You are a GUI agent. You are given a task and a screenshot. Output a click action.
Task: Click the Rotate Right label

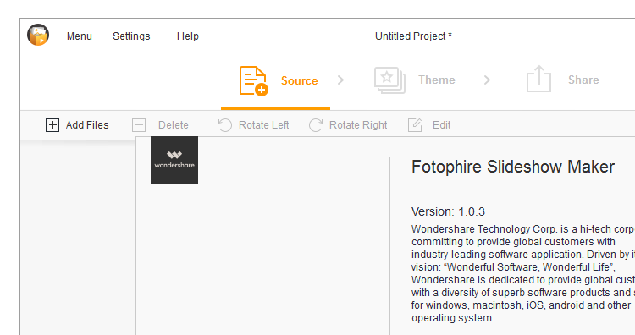click(358, 125)
